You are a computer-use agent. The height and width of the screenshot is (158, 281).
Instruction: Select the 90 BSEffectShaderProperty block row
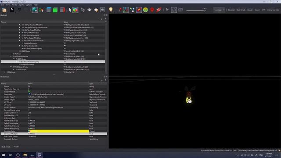coord(53,49)
